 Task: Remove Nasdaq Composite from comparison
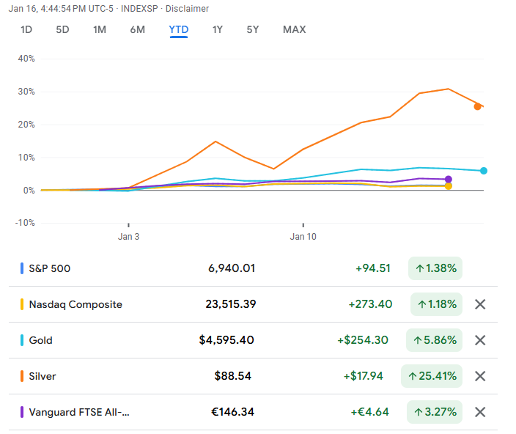(480, 304)
